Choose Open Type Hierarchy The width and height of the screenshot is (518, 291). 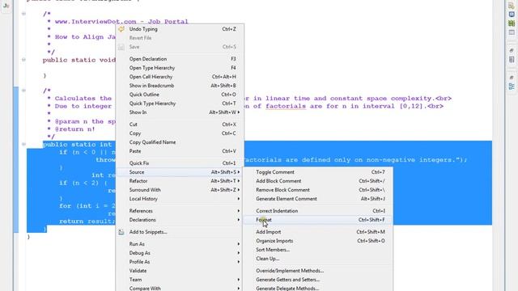180,68
